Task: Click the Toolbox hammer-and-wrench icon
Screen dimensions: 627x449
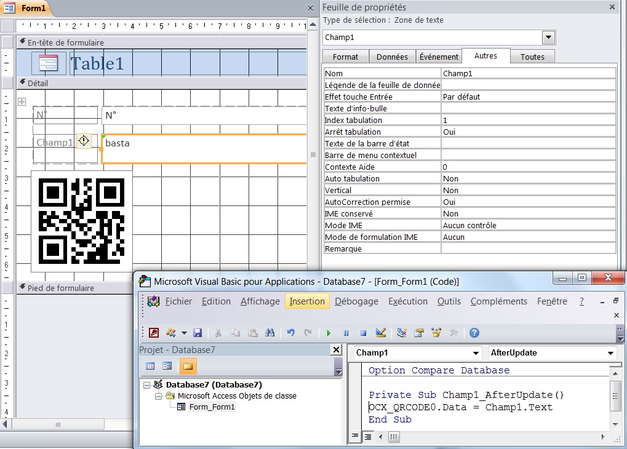Action: [453, 333]
